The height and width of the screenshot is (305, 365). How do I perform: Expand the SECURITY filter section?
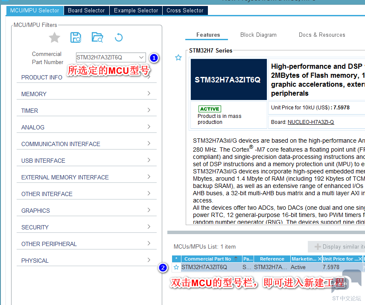[x=87, y=227]
